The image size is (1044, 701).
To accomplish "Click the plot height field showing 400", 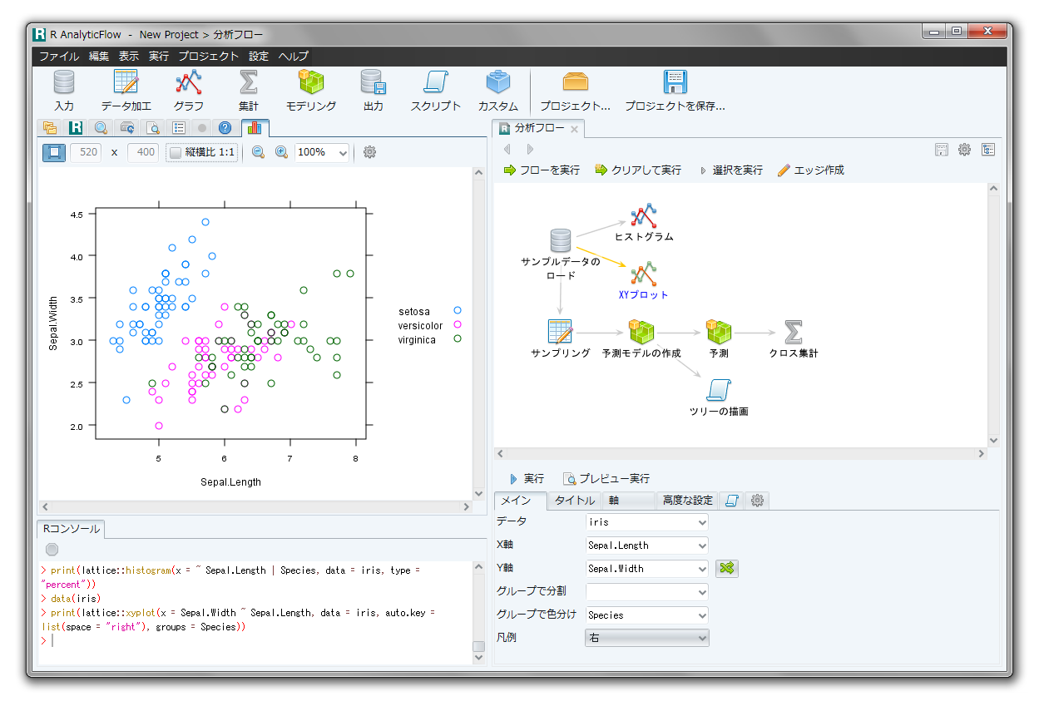I will pos(142,152).
